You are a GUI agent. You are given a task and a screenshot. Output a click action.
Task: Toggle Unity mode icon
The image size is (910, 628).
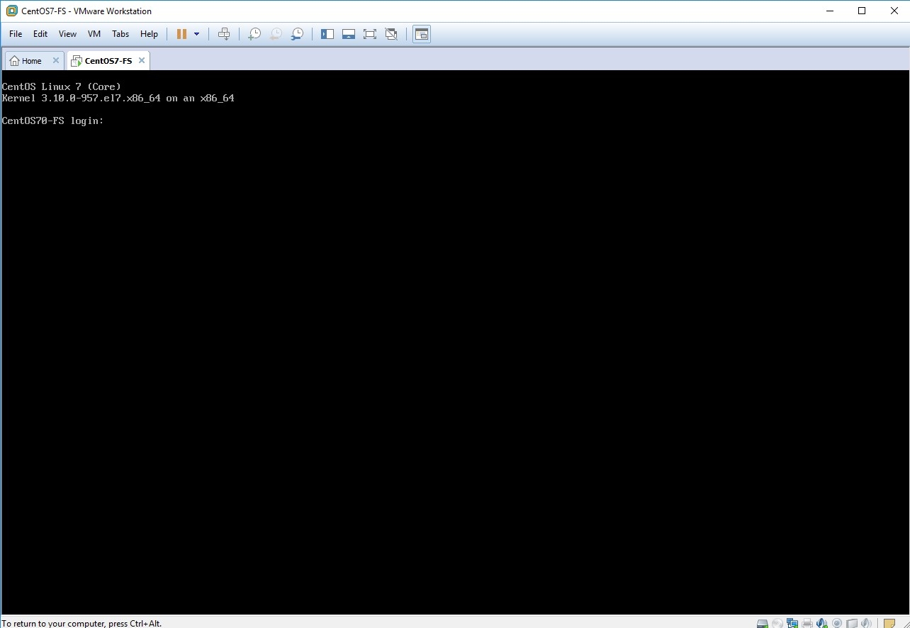coord(391,34)
